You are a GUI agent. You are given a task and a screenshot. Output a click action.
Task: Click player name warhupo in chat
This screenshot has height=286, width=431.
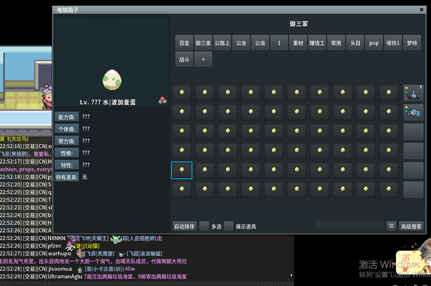tap(59, 254)
